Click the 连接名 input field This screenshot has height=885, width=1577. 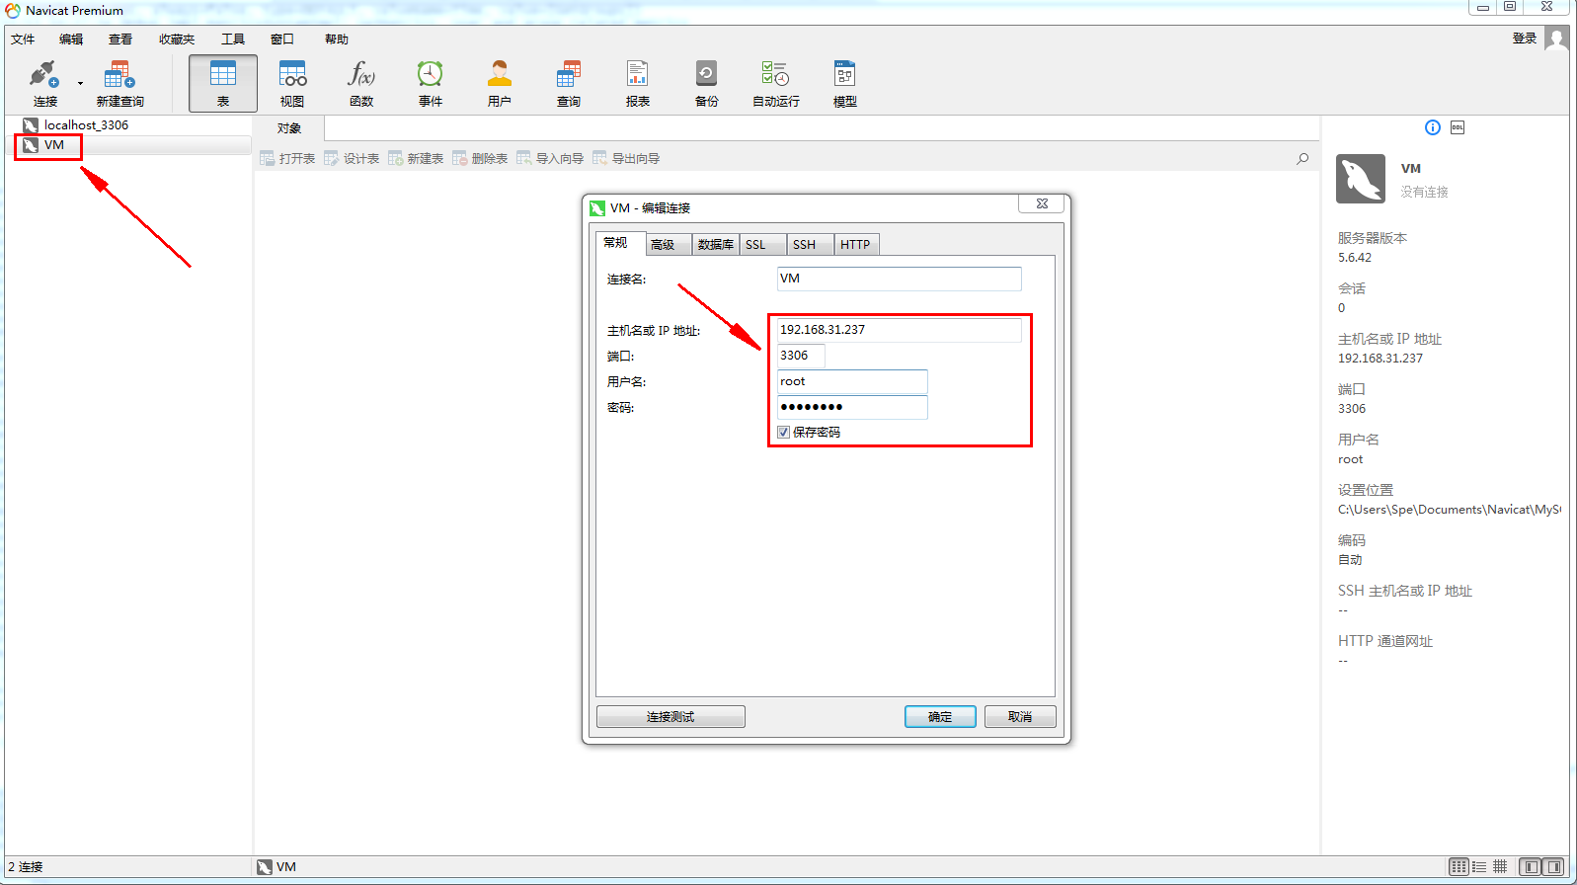[x=899, y=279]
